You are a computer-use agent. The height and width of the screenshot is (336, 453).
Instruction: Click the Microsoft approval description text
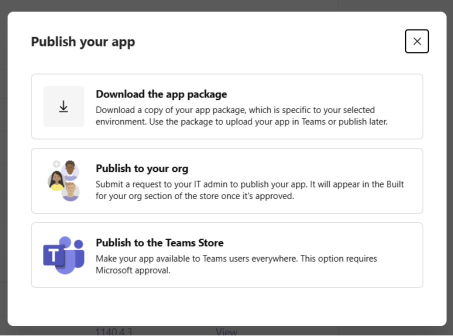pos(236,264)
